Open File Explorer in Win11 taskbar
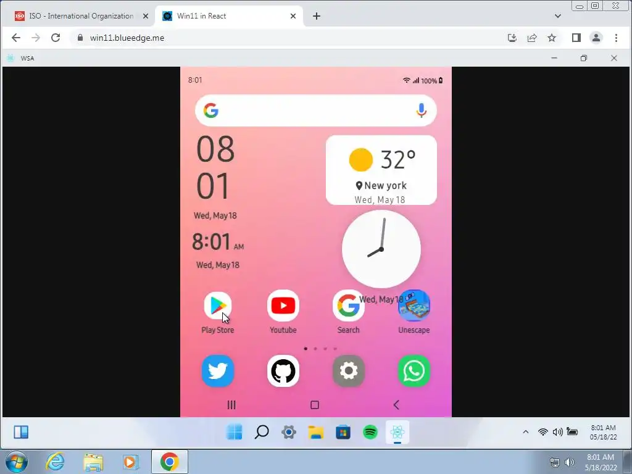632x474 pixels. [315, 432]
